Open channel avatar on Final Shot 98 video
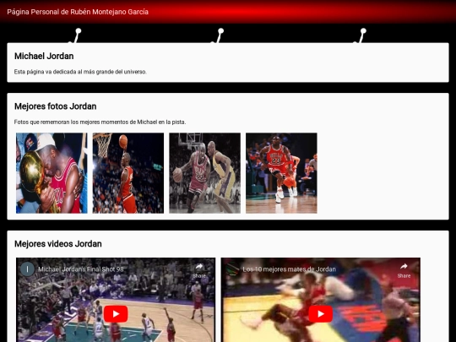The height and width of the screenshot is (342, 456). click(27, 269)
